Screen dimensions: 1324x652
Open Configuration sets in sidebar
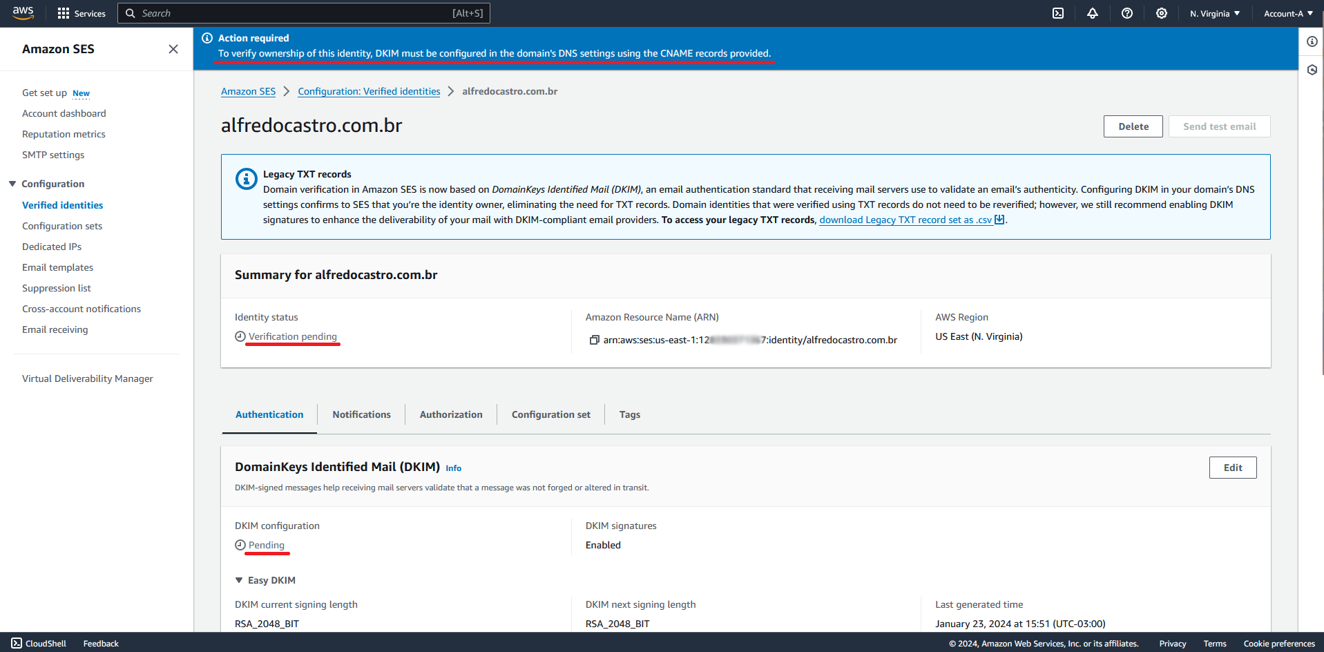click(62, 226)
